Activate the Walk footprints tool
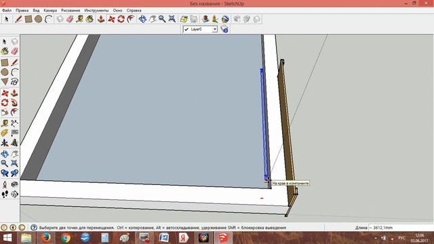Image resolution: width=434 pixels, height=244 pixels. click(x=5, y=195)
